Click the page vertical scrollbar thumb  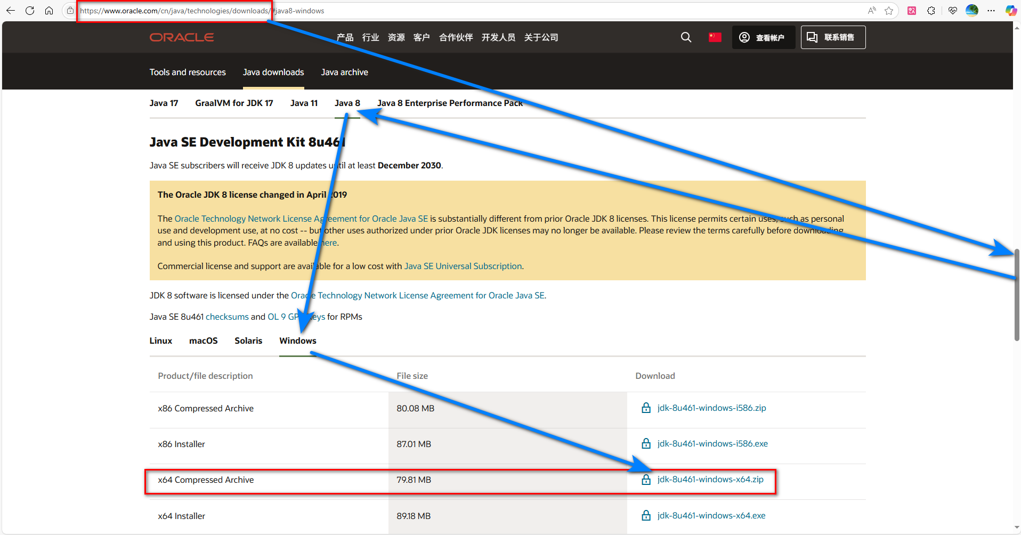click(x=1017, y=295)
